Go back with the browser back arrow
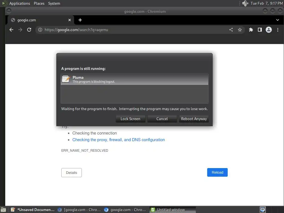The image size is (284, 213). click(x=11, y=30)
